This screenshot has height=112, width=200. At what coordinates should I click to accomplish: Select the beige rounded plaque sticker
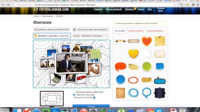[x=133, y=41]
